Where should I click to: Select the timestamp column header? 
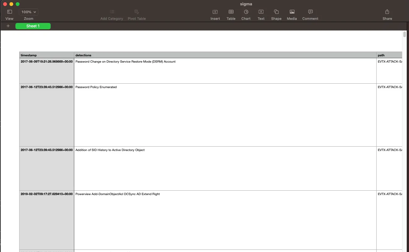(x=47, y=55)
